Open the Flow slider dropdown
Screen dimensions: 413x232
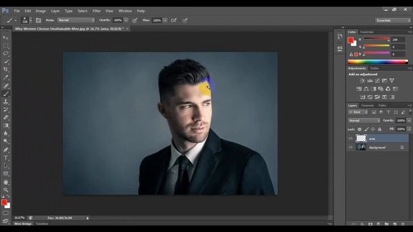165,20
